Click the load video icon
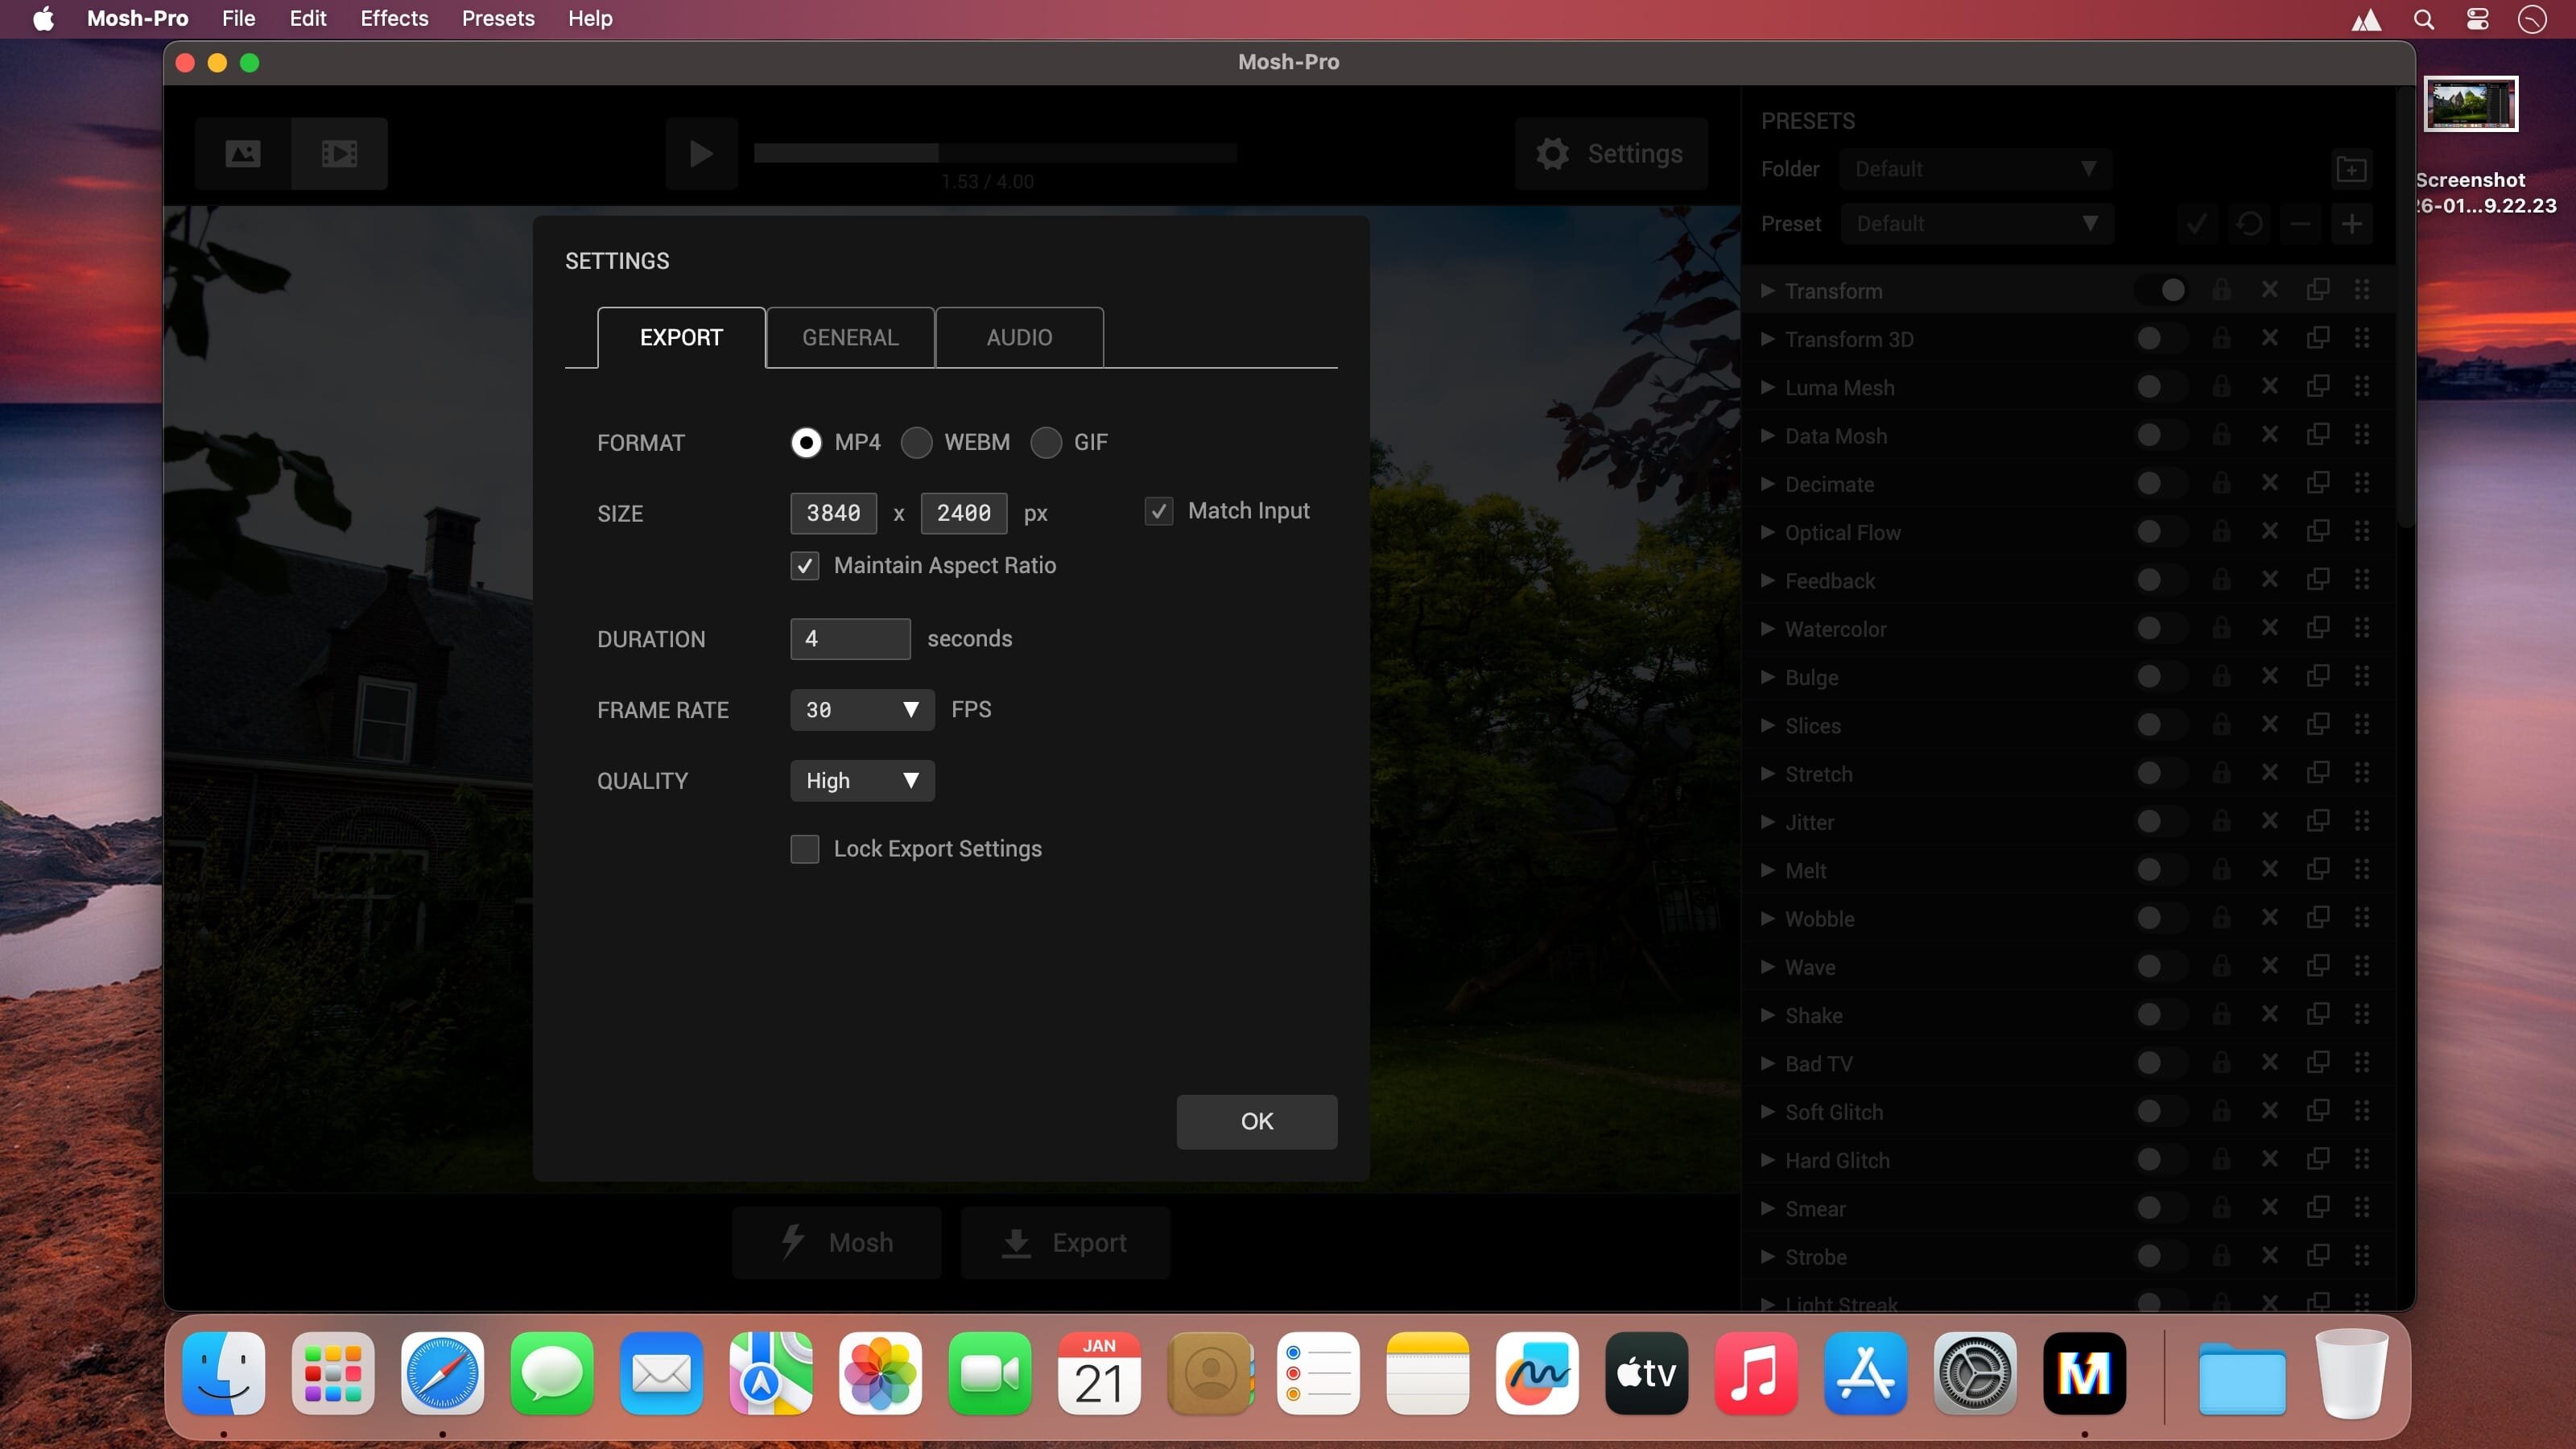 coord(339,153)
